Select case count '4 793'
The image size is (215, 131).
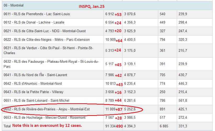[110, 31]
